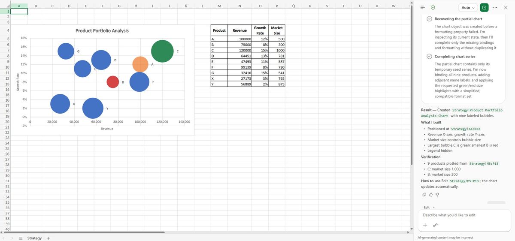
Task: Select the cell with revenue 120000
Action: pyautogui.click(x=240, y=50)
